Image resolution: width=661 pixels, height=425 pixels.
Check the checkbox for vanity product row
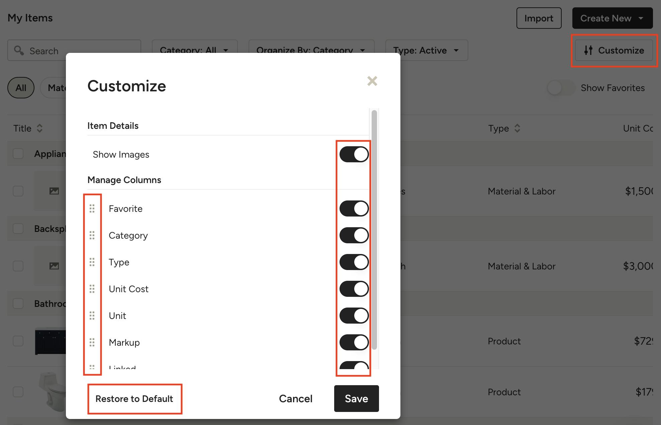click(18, 341)
